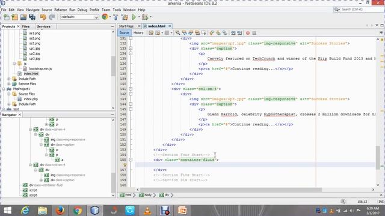Screen dimensions: 385x216
Task: Click the Windows Start button
Action: pos(7,211)
